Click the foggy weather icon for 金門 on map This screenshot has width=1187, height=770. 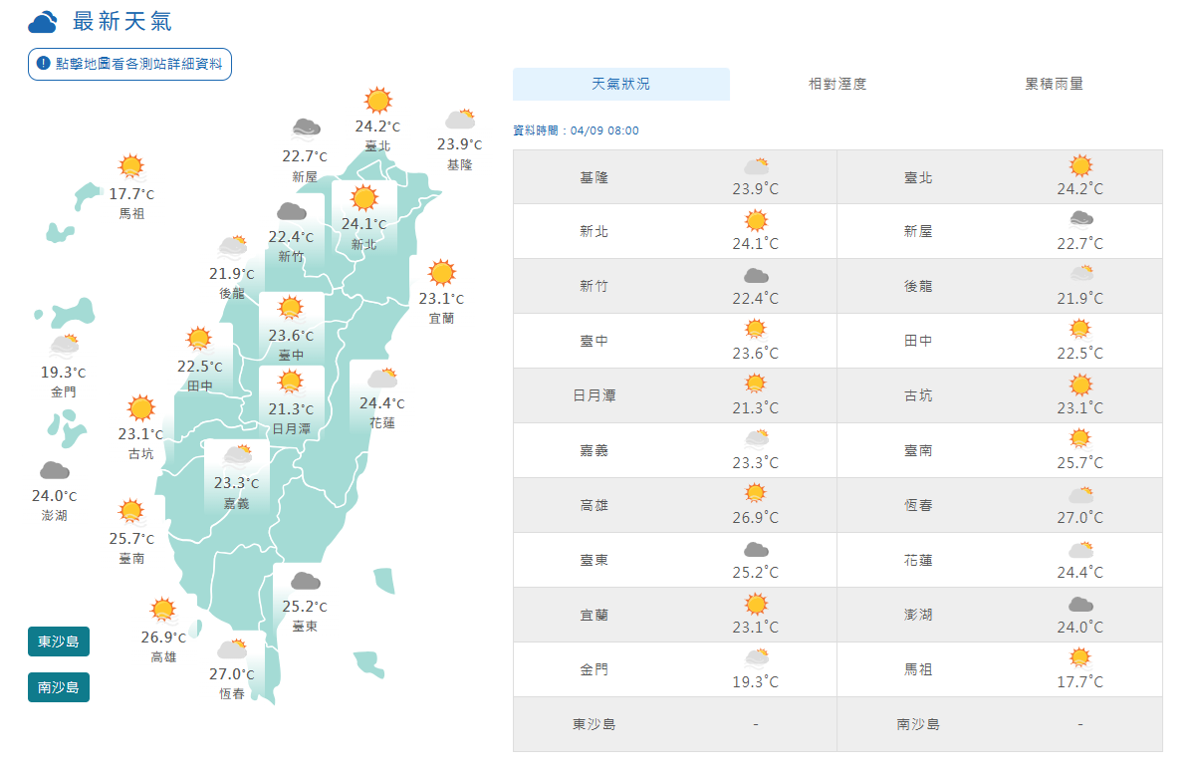coord(64,346)
